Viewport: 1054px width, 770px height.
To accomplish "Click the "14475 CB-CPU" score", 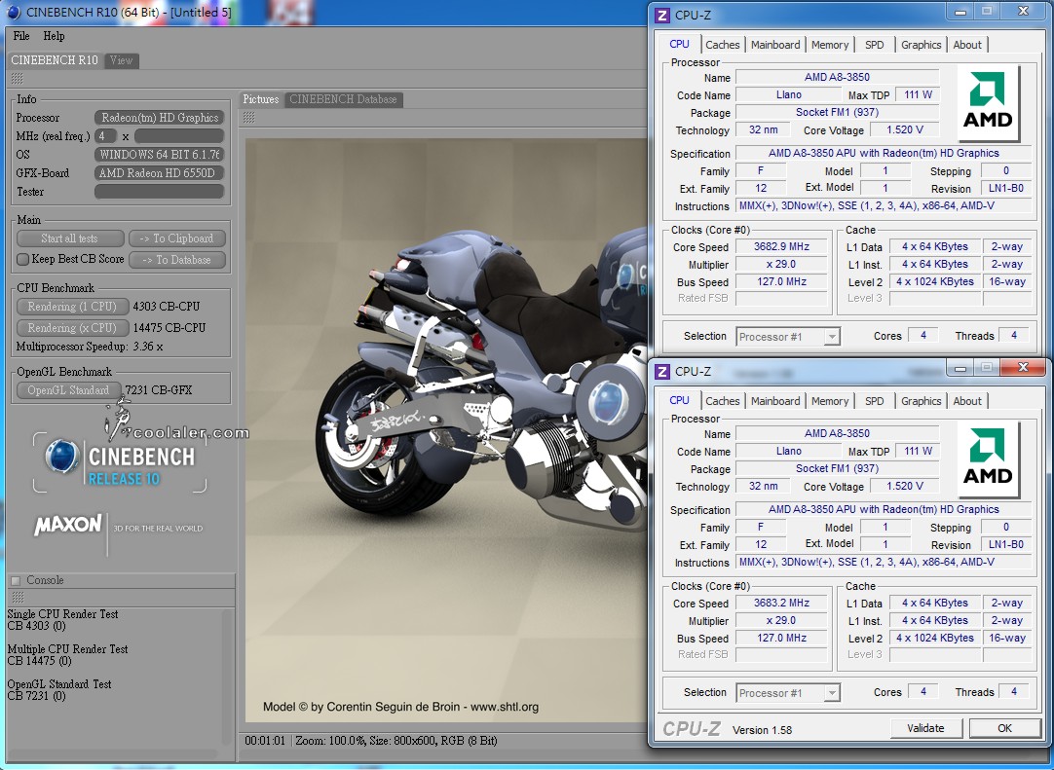I will (x=169, y=328).
